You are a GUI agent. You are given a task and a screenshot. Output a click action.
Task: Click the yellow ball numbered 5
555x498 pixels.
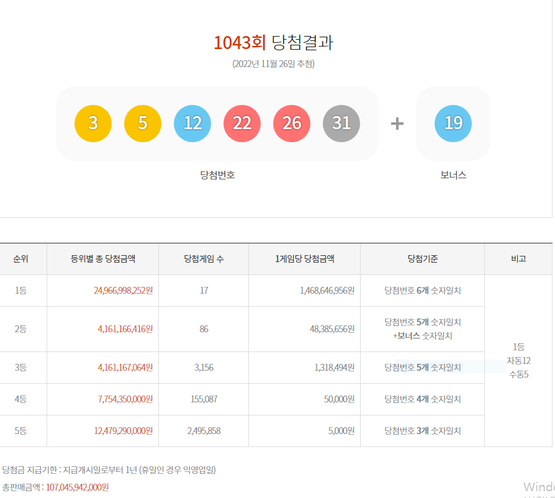tap(143, 124)
